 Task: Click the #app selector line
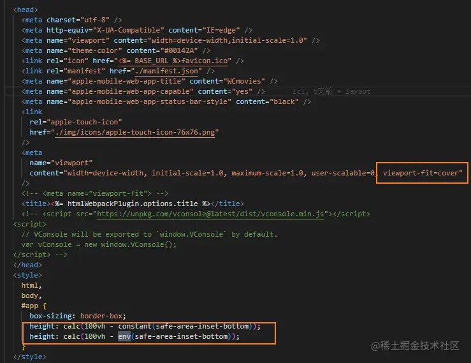34,306
